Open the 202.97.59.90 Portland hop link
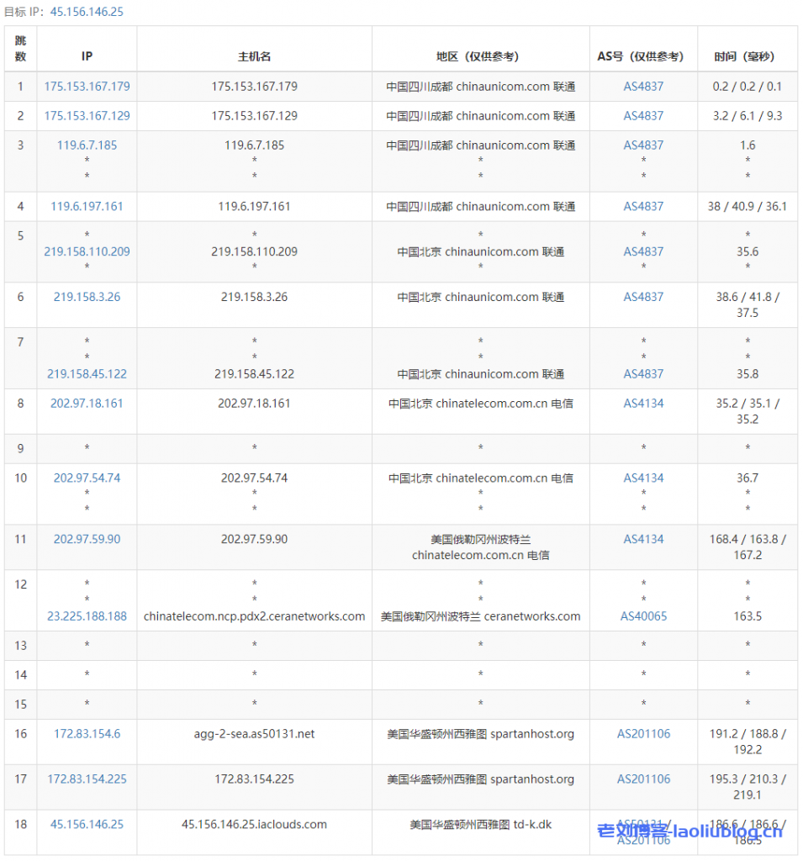Viewport: 803px width, 861px height. click(87, 539)
